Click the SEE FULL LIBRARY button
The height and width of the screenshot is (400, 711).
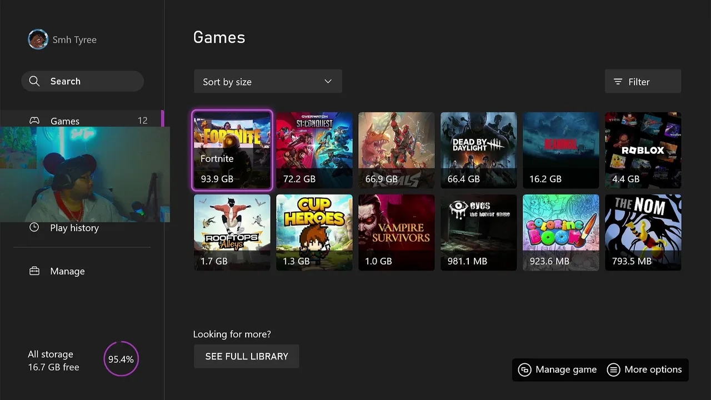point(247,356)
